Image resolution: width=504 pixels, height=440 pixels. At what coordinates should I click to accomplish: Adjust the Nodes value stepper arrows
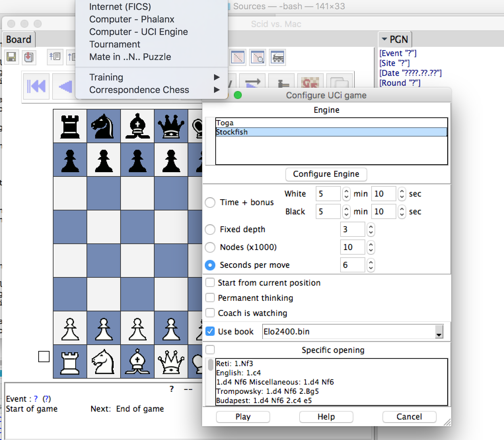[x=371, y=247]
